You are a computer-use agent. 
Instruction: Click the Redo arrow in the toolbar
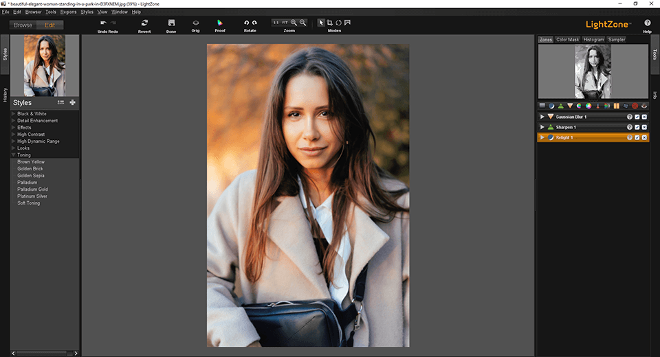click(x=113, y=23)
